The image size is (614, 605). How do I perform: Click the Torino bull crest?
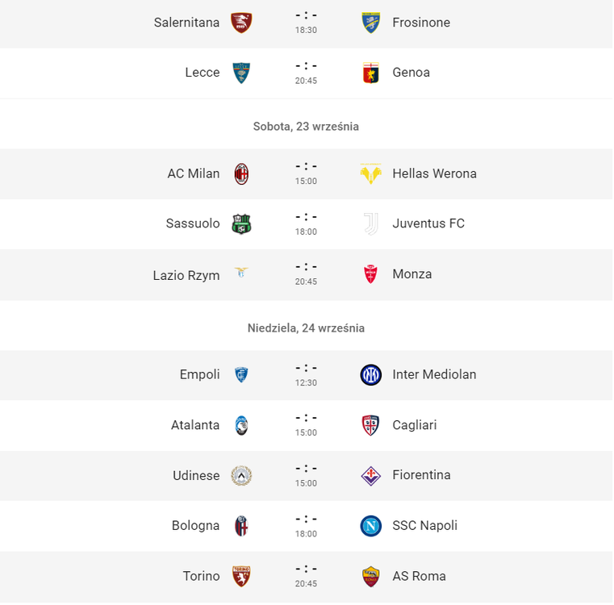point(241,577)
